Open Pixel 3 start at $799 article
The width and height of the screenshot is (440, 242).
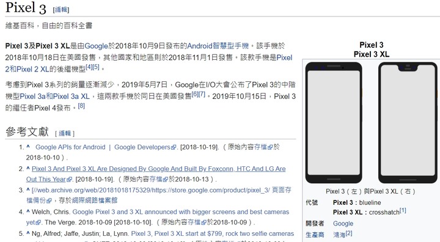pos(213,233)
